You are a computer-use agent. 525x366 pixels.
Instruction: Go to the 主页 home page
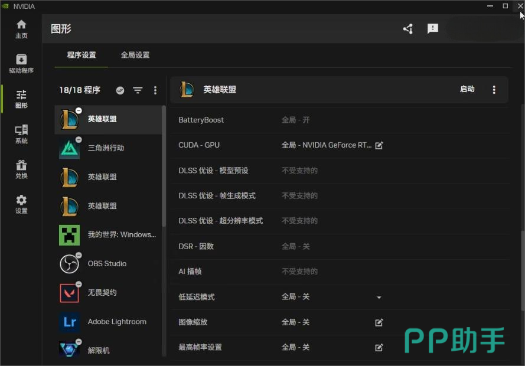click(x=21, y=28)
